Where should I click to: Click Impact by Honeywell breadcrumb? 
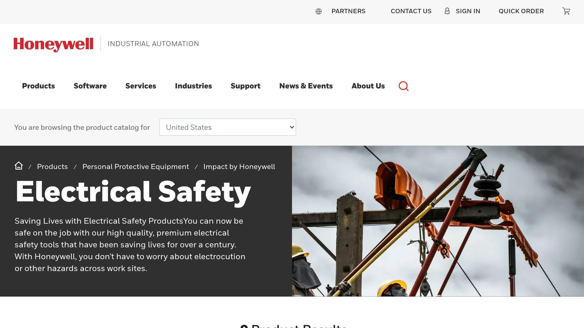(x=239, y=167)
